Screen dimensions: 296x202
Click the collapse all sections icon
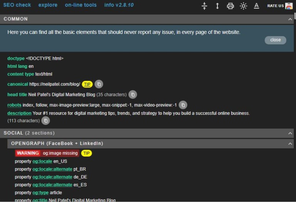[x=204, y=6]
